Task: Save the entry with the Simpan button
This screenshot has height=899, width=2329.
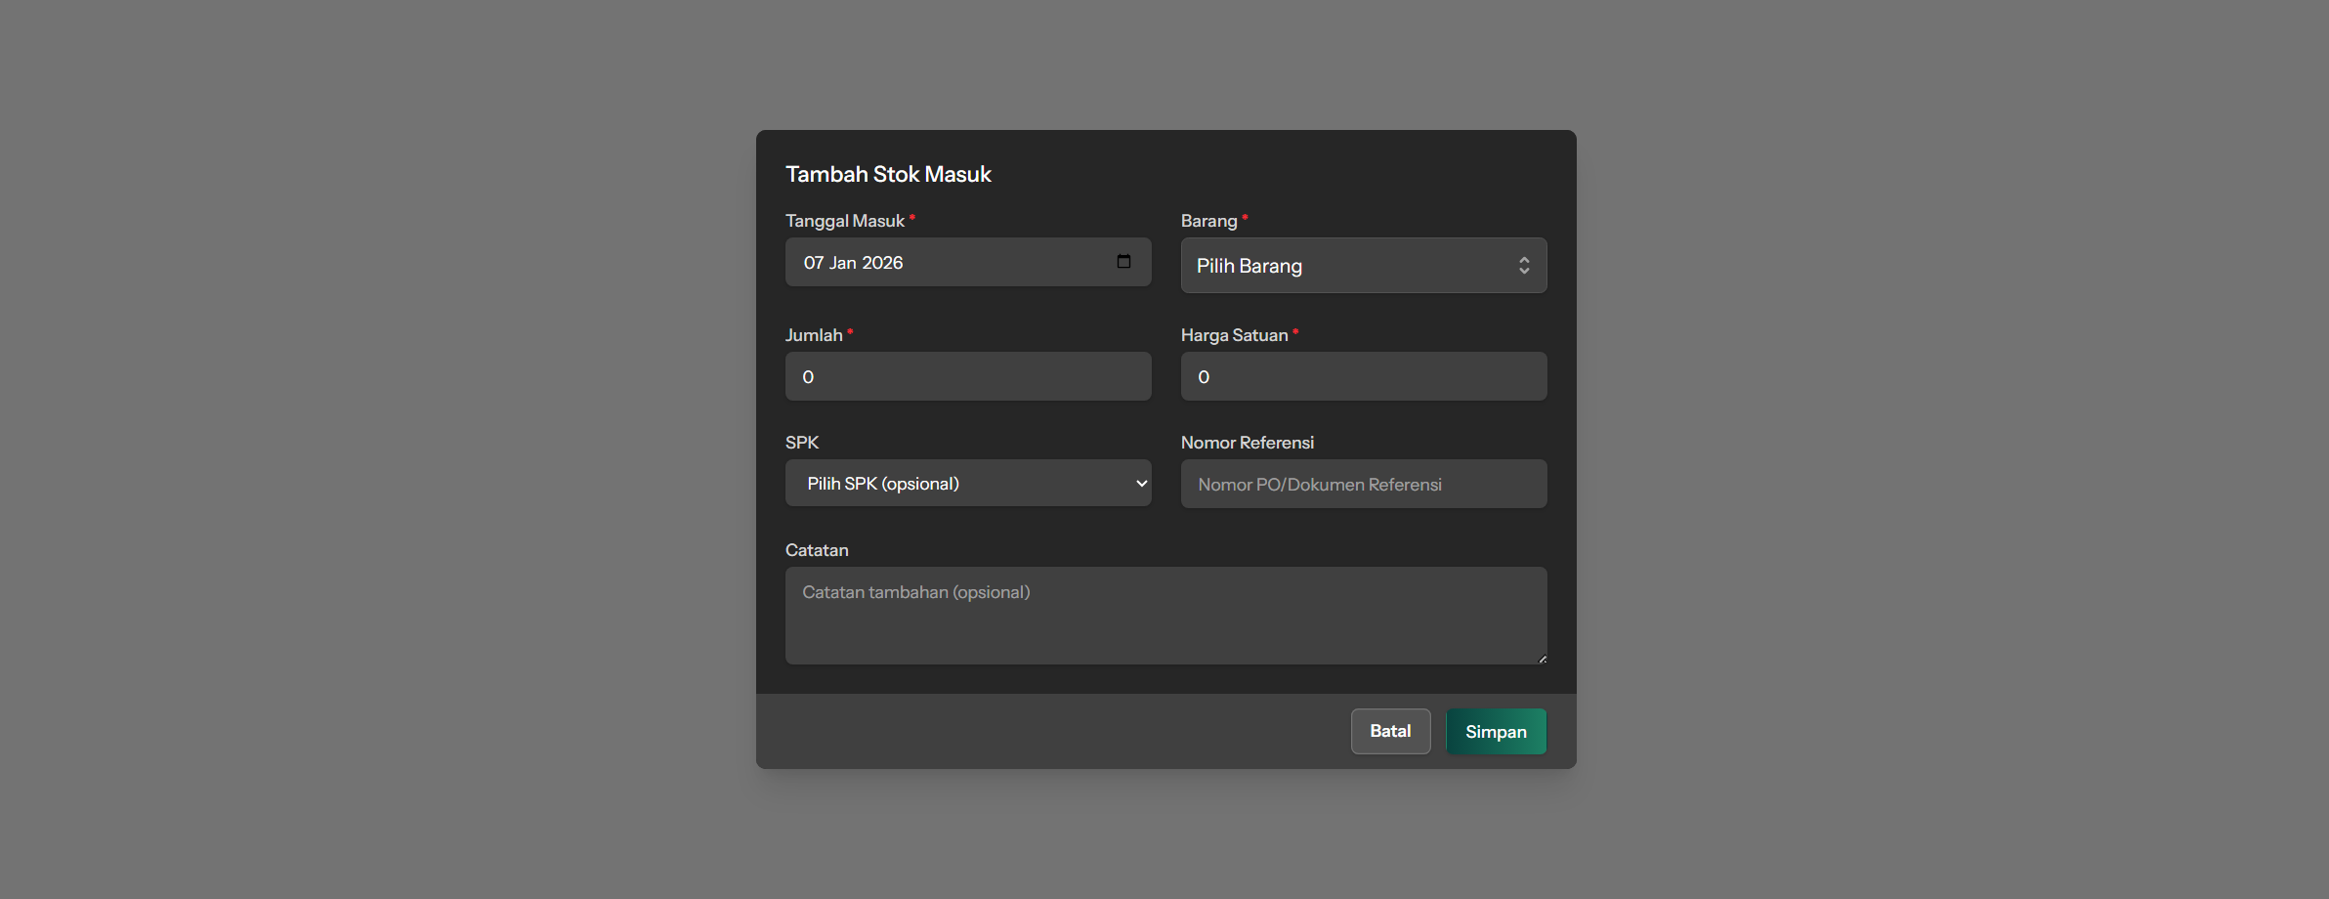Action: [1495, 732]
